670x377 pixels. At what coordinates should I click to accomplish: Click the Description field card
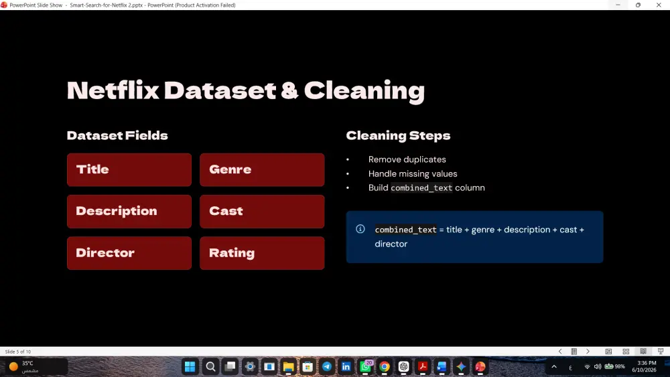pyautogui.click(x=129, y=212)
